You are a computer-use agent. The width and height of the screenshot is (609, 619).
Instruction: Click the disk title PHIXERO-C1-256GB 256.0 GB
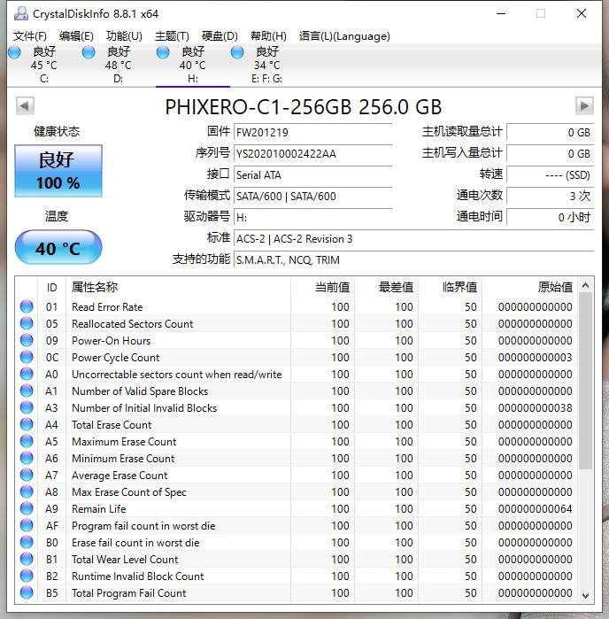[x=303, y=106]
